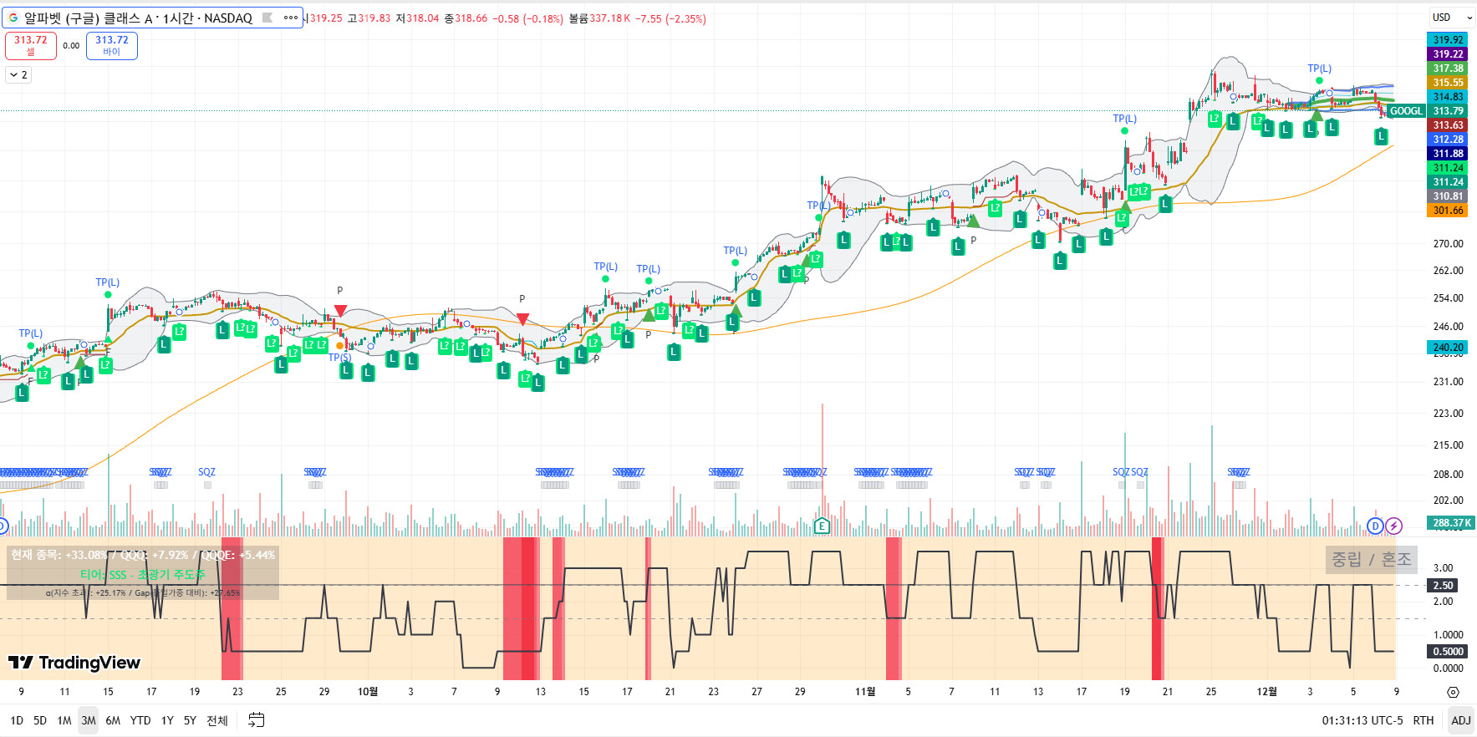Open the more options dots beside NASDAQ
Viewport: 1477px width, 737px height.
click(290, 18)
